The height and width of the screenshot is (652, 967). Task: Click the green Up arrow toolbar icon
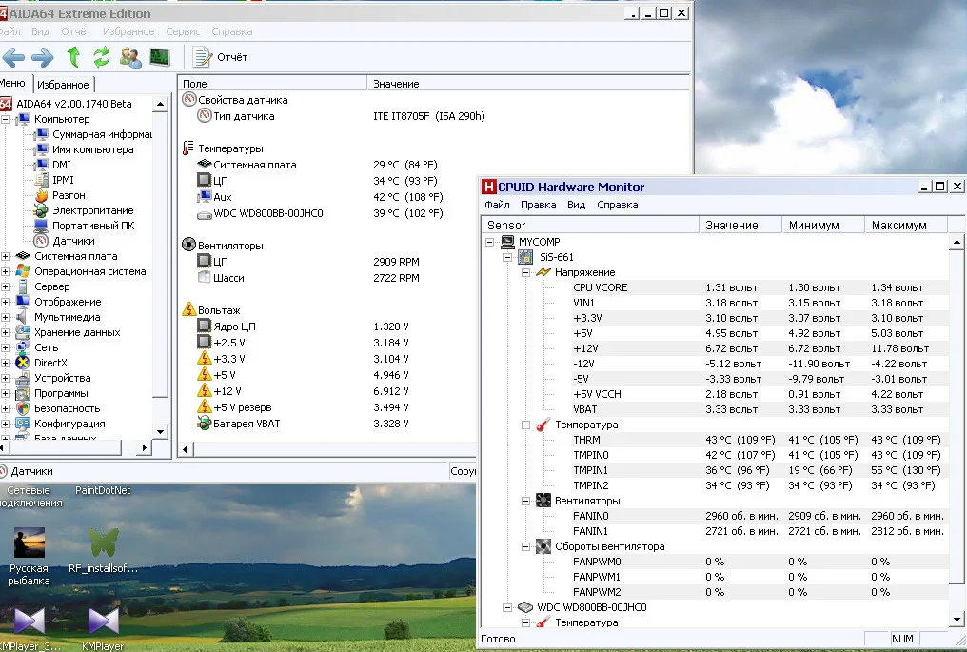[x=73, y=57]
